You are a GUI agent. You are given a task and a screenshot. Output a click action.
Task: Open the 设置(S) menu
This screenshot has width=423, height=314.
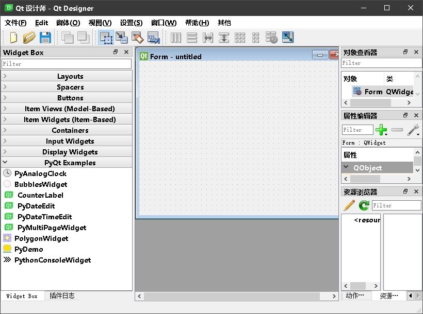(131, 23)
